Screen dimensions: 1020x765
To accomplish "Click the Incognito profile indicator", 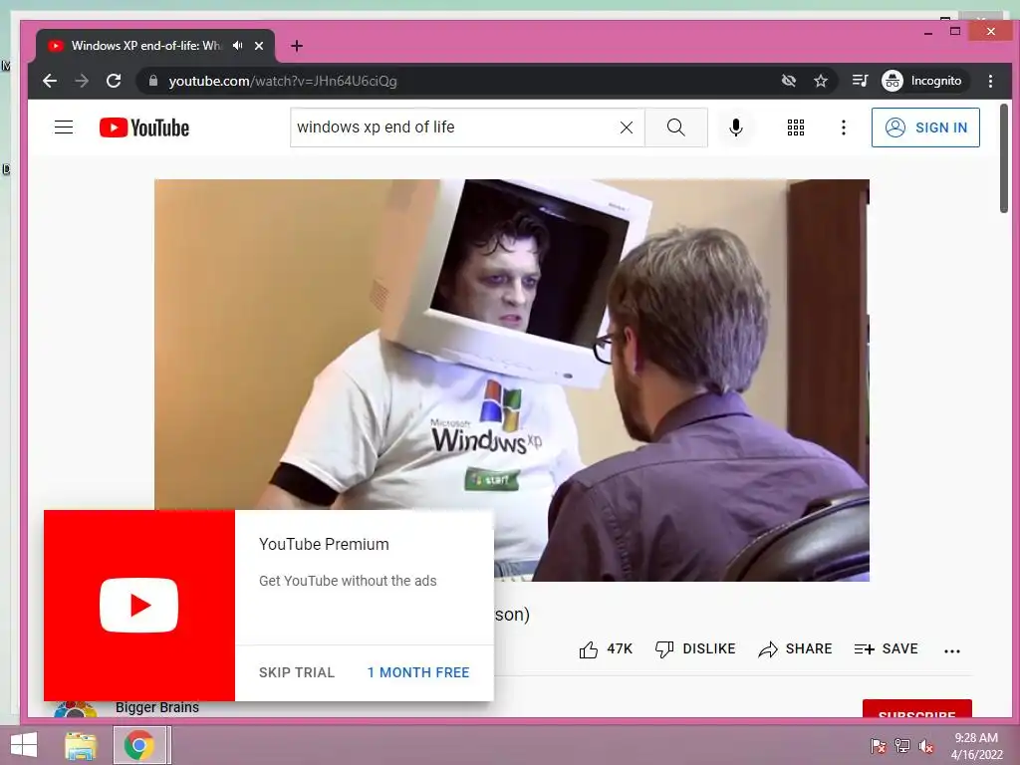I will tap(922, 81).
